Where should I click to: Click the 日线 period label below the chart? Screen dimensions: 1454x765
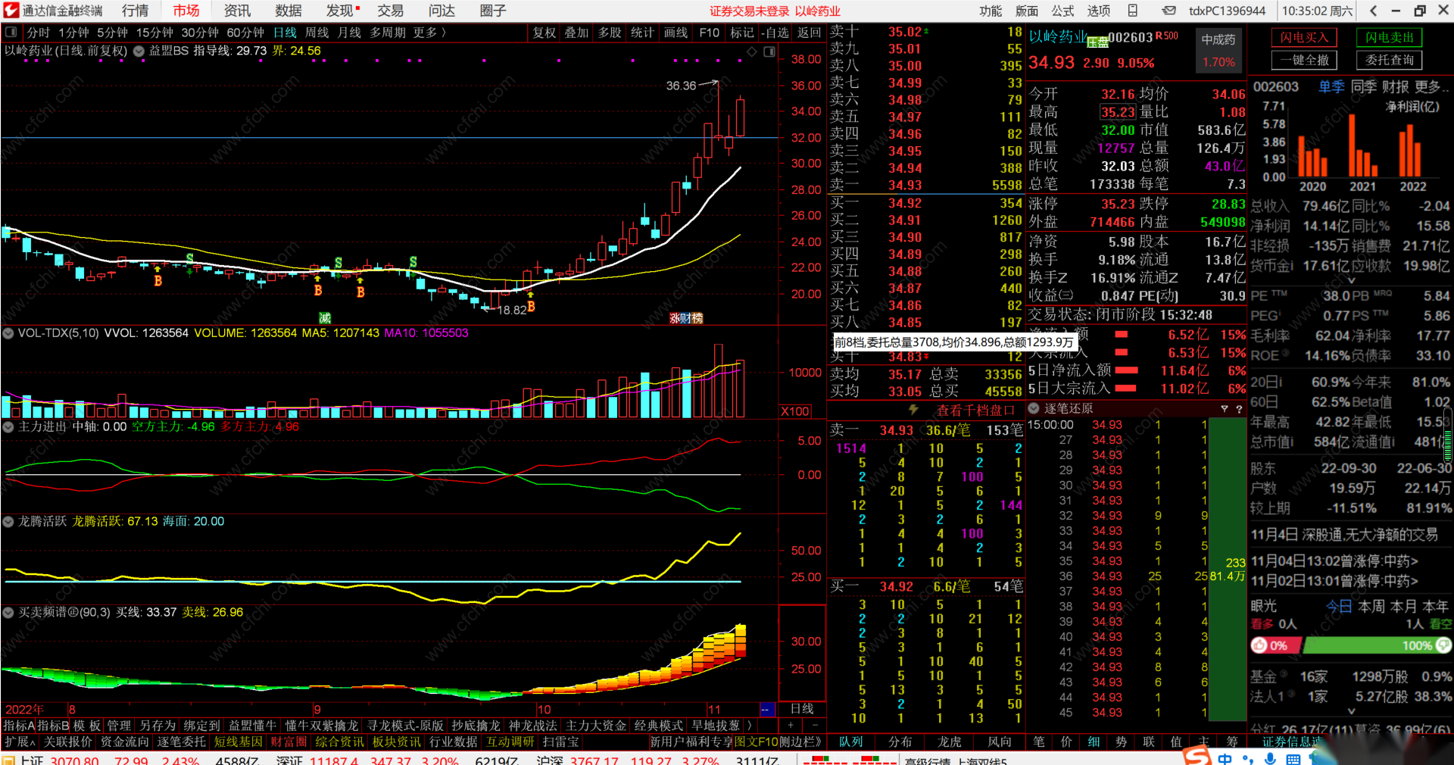(x=802, y=709)
